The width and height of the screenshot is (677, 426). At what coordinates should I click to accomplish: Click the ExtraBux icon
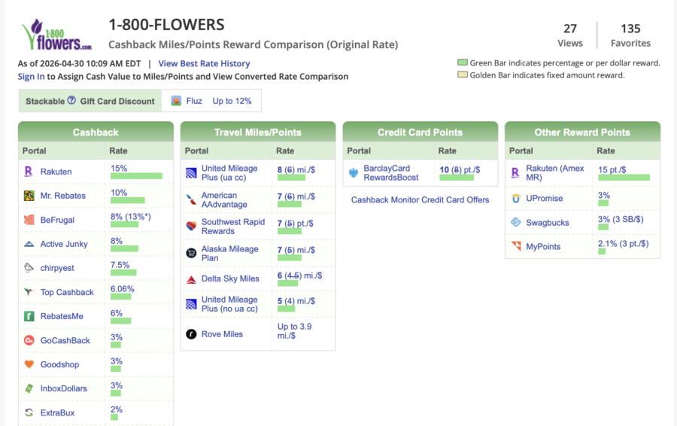[29, 412]
